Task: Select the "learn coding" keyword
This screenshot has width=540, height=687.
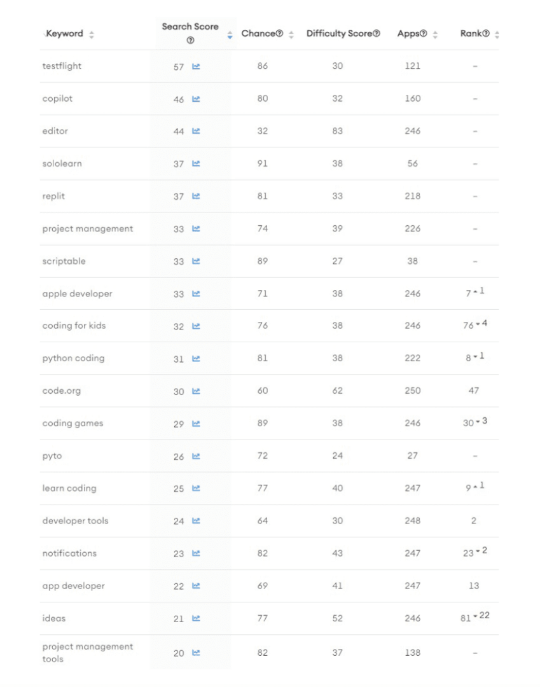Action: pos(70,488)
